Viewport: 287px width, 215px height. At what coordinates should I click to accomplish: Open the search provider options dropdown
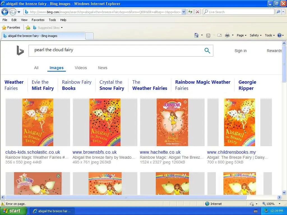click(x=283, y=12)
